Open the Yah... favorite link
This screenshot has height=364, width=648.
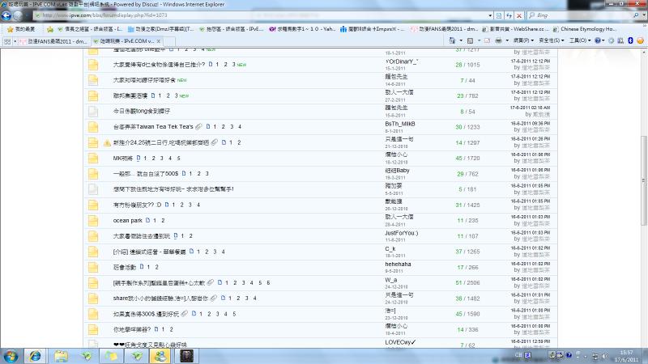(302, 29)
